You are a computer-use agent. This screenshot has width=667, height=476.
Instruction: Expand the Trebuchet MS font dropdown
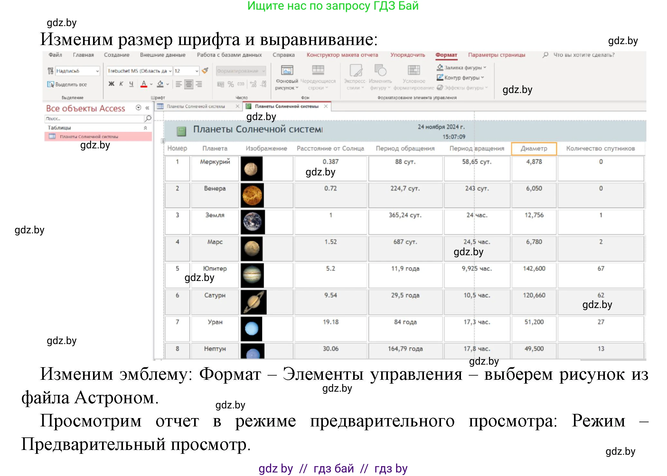[x=170, y=71]
